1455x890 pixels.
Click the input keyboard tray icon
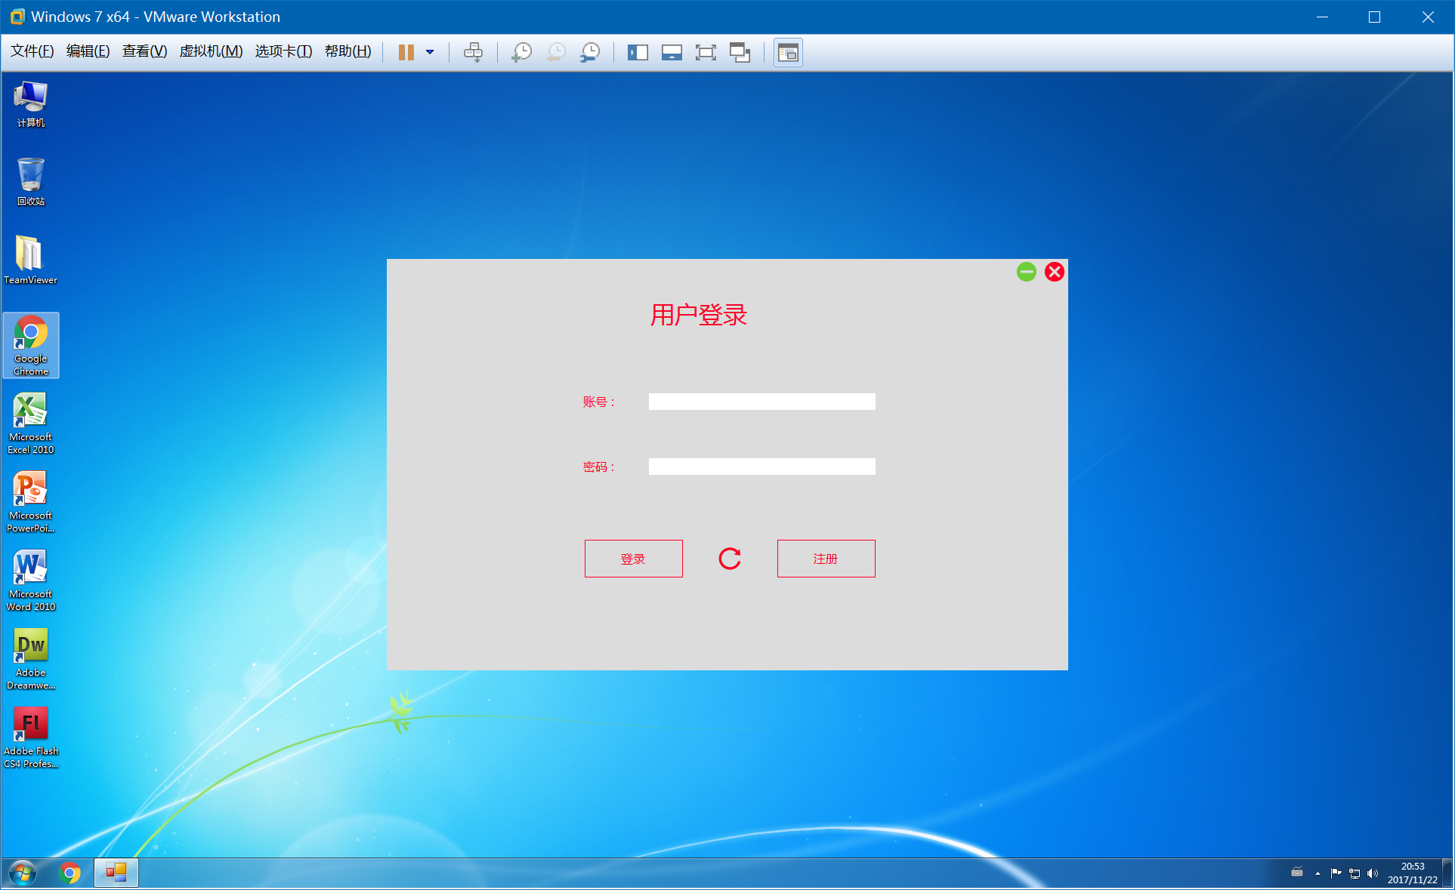click(x=1297, y=873)
